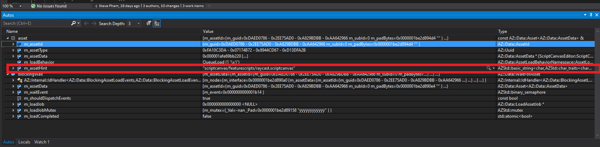The height and width of the screenshot is (147, 600).
Task: Click the m_loadBehavior field icon
Action: coord(19,62)
